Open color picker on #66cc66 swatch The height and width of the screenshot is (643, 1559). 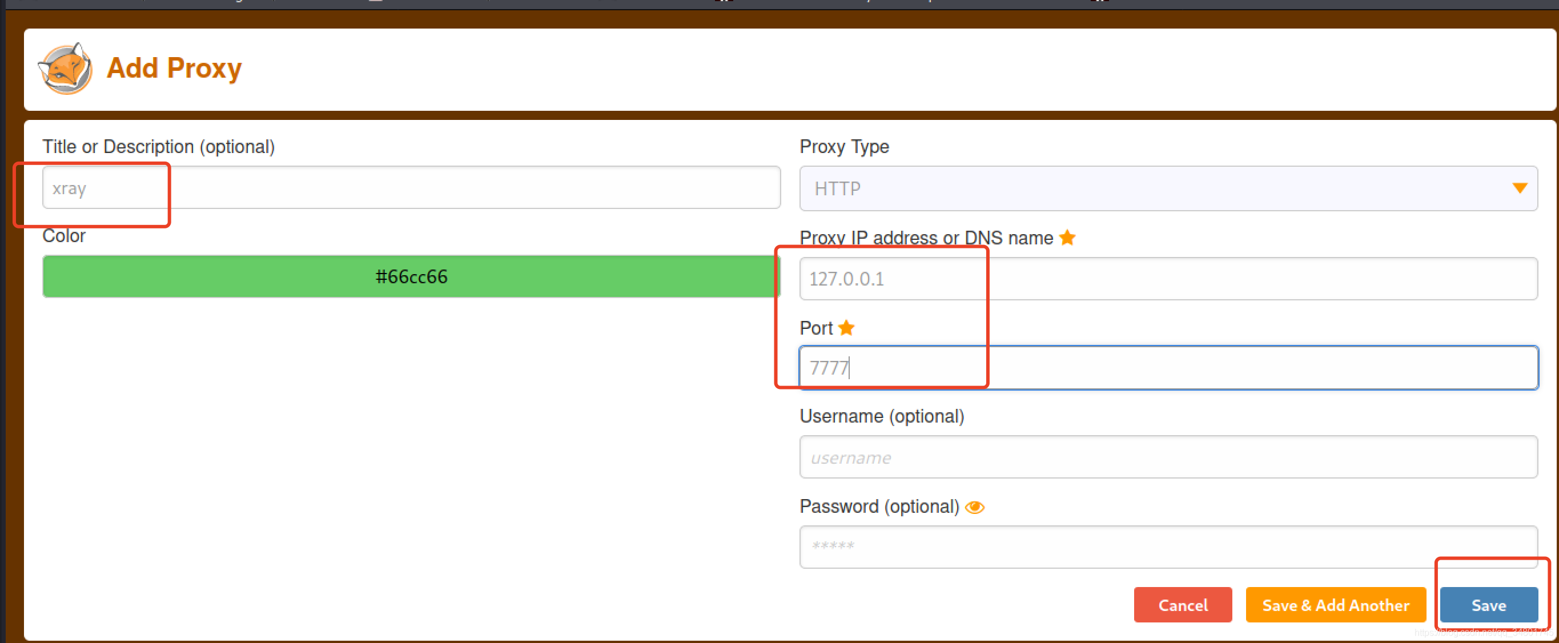411,276
